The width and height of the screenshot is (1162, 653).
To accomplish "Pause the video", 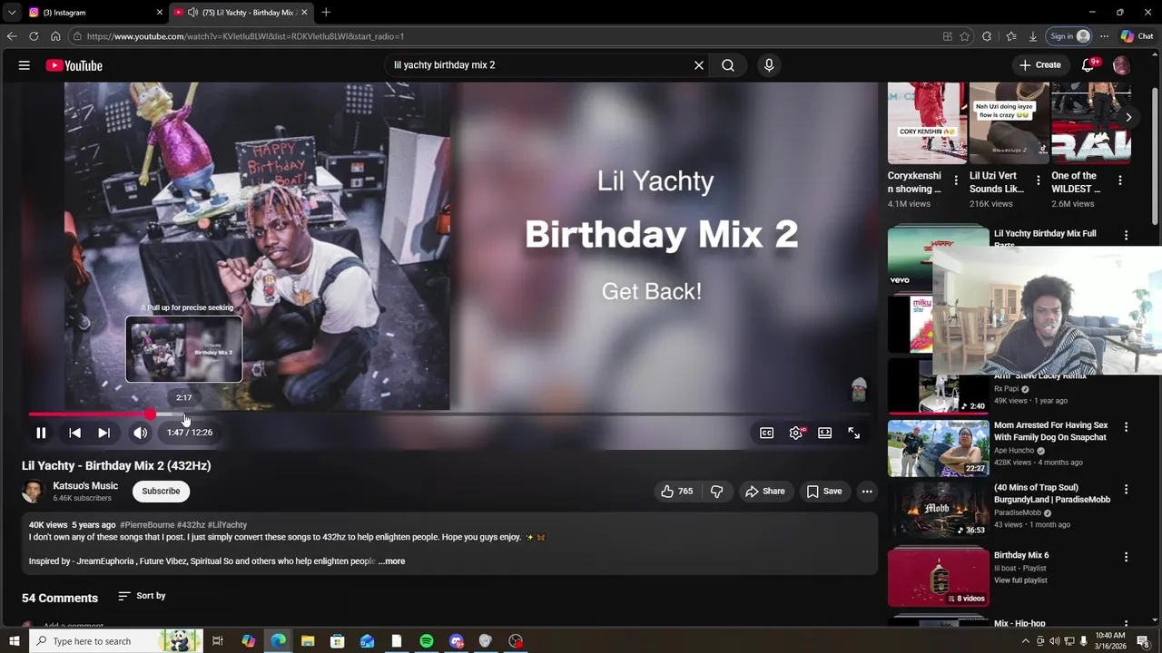I will pyautogui.click(x=41, y=433).
